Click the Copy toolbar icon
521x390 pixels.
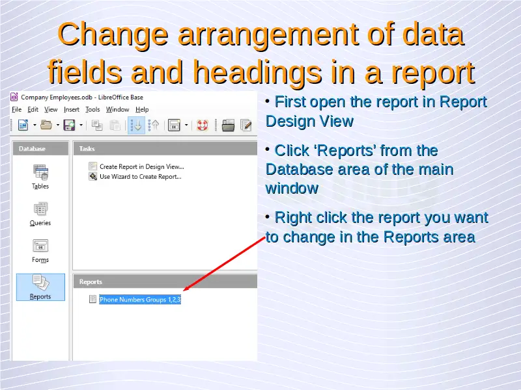coord(97,125)
